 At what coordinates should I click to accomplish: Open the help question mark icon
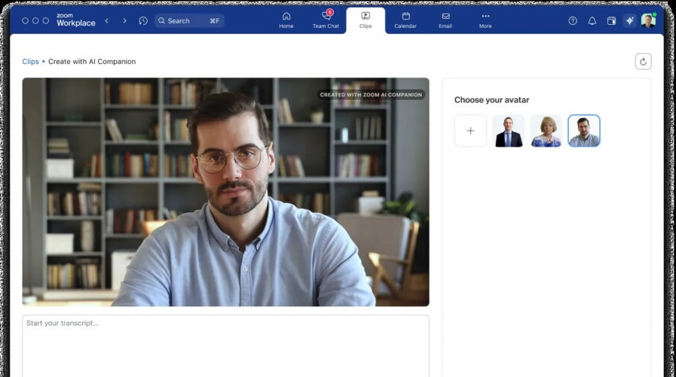coord(573,21)
